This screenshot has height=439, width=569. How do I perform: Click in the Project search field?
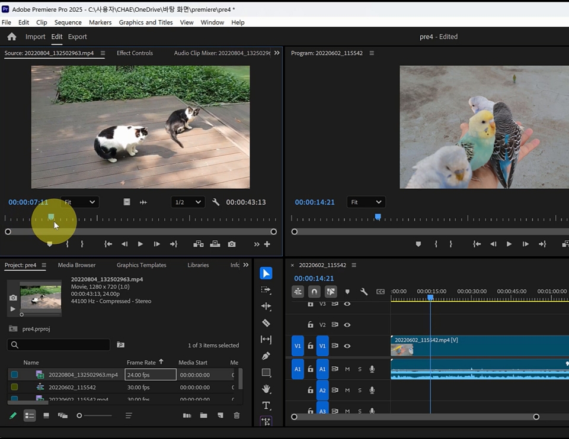coord(59,345)
